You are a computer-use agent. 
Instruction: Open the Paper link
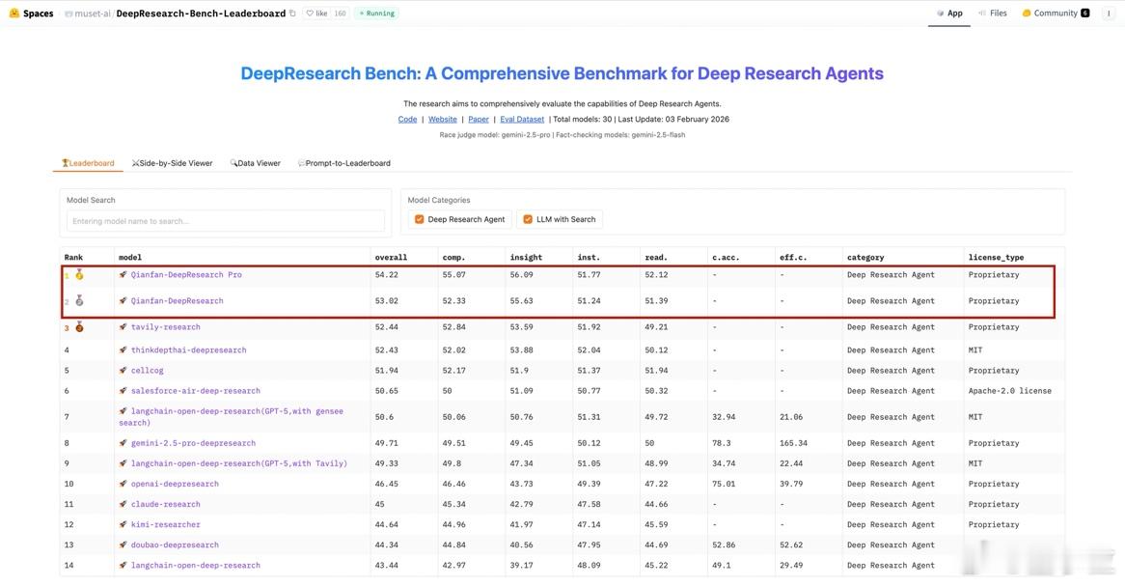[x=479, y=119]
